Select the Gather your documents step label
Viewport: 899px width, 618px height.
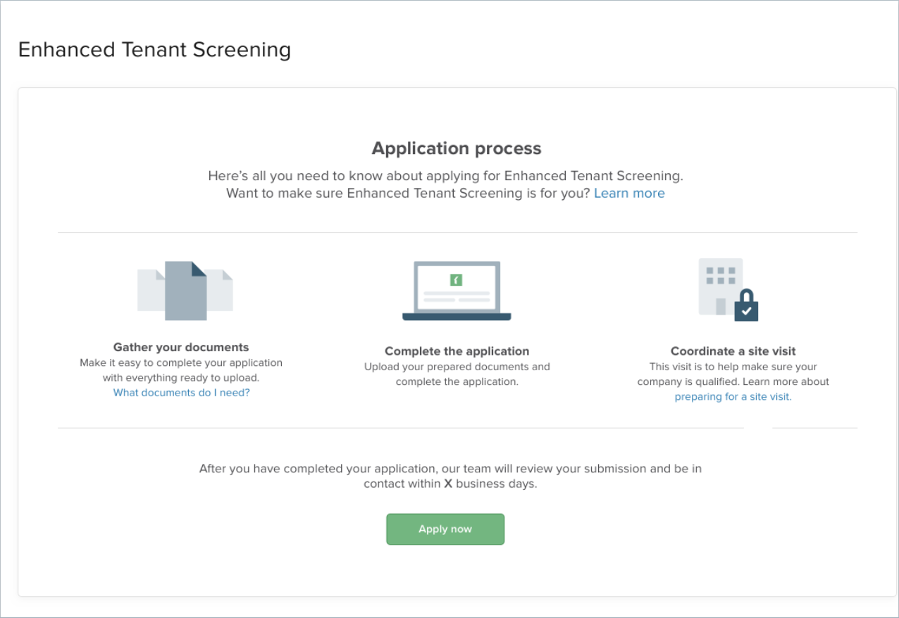click(180, 347)
